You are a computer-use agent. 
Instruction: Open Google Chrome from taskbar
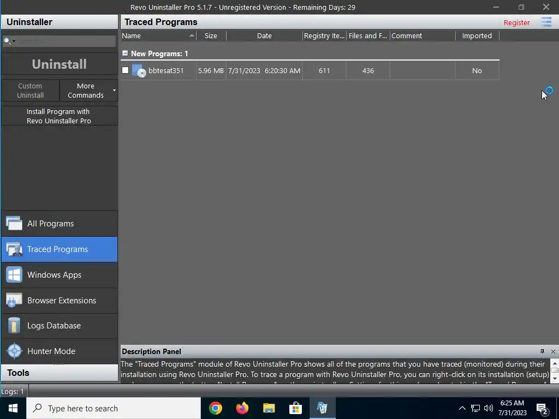(215, 408)
